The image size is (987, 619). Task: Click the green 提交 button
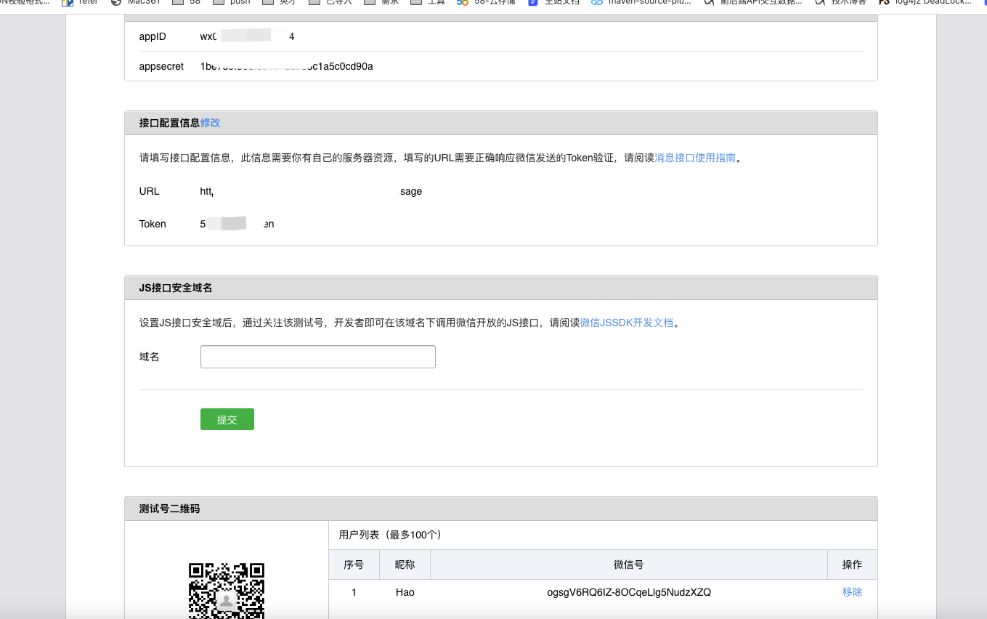tap(227, 419)
